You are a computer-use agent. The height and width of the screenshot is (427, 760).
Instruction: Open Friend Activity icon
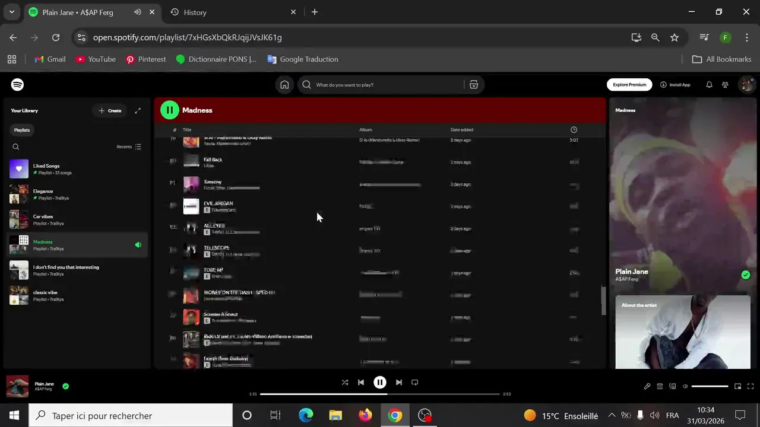click(x=725, y=85)
